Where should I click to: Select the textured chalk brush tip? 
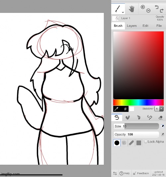[x=124, y=143]
